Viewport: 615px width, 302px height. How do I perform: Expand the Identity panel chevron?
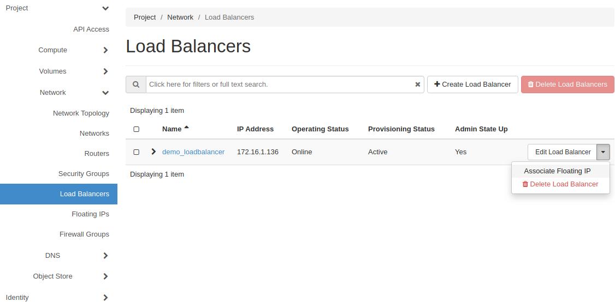pyautogui.click(x=105, y=297)
